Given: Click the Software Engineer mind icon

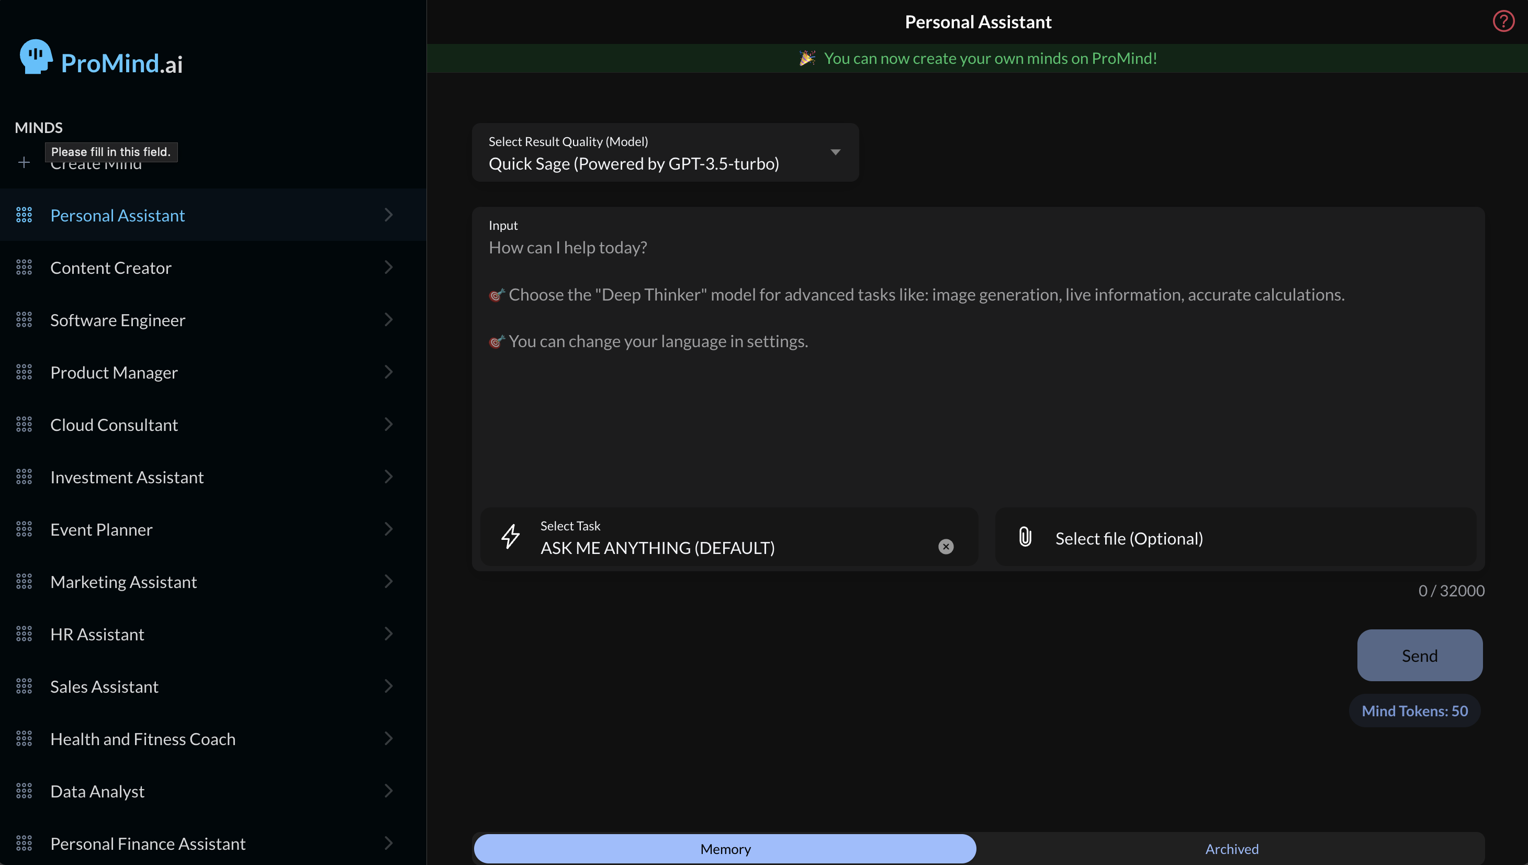Looking at the screenshot, I should 24,319.
